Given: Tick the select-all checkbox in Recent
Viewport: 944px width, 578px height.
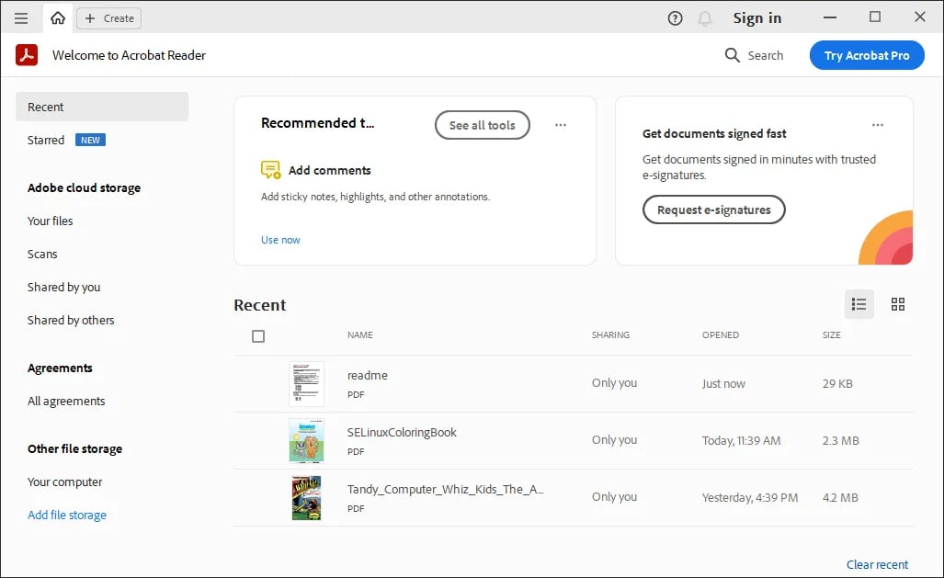Looking at the screenshot, I should [258, 336].
